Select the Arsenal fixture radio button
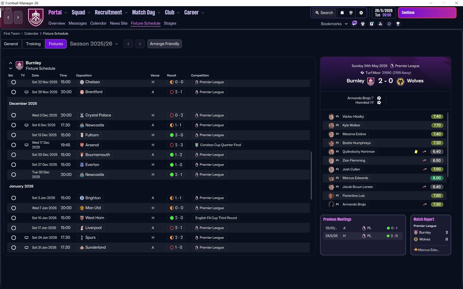 (13, 145)
